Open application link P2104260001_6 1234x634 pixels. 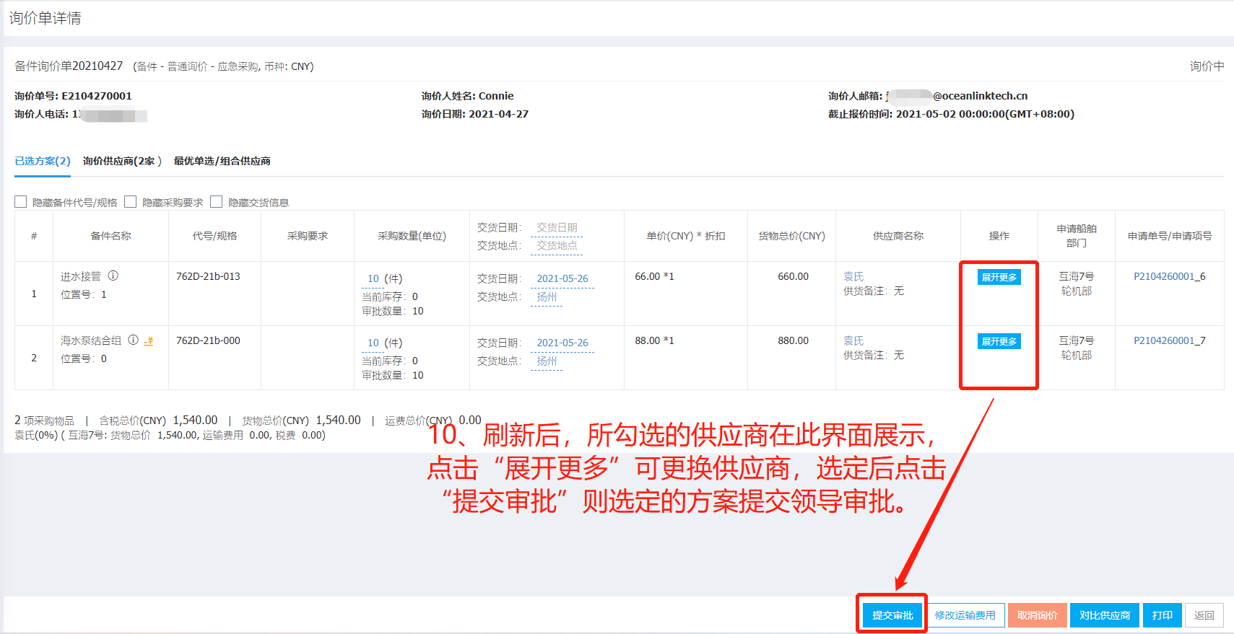[x=1170, y=276]
